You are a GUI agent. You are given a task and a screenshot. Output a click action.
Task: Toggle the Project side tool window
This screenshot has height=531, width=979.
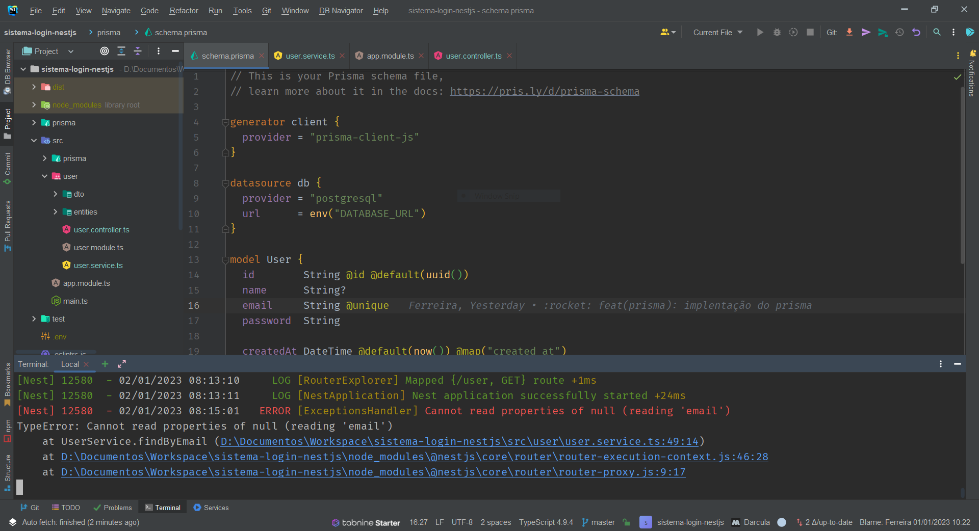pyautogui.click(x=7, y=124)
